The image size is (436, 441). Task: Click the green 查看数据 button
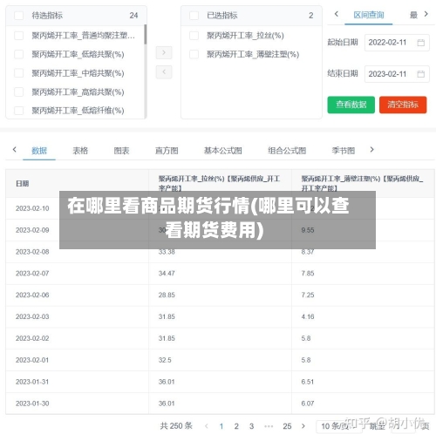tap(351, 105)
